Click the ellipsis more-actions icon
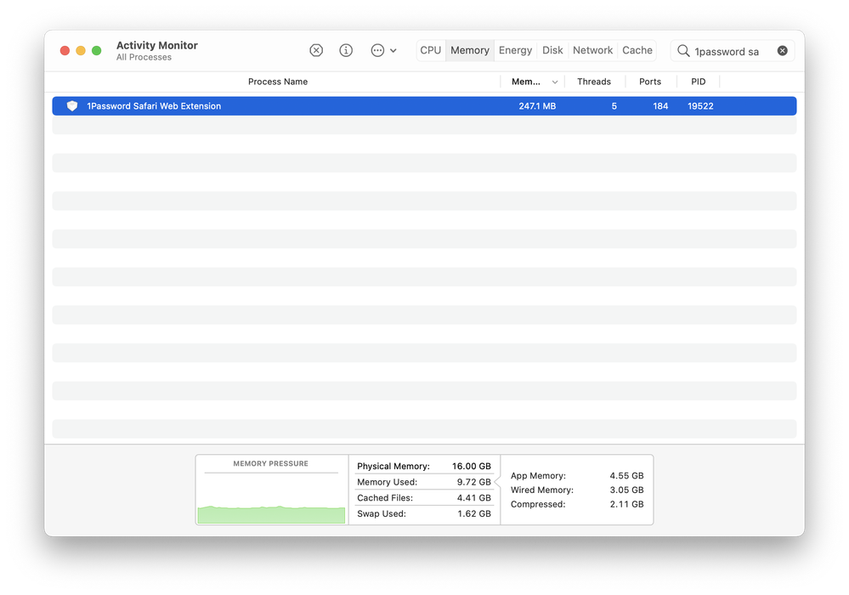The height and width of the screenshot is (595, 849). 377,50
